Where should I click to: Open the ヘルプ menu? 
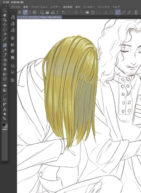[x=116, y=7]
